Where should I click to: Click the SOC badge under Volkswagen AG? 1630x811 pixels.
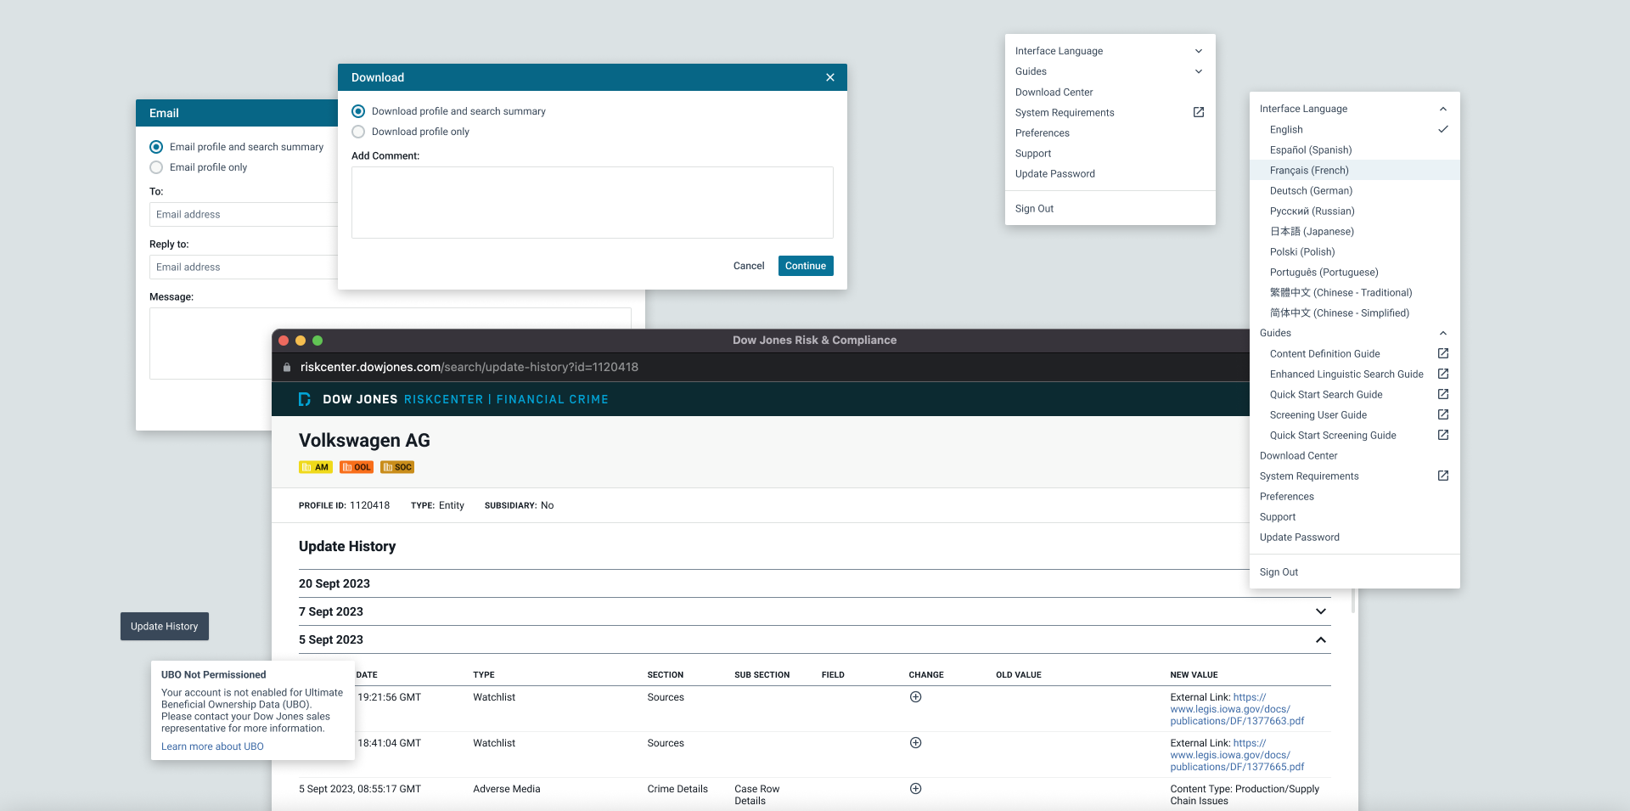[397, 467]
